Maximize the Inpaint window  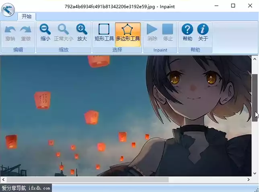(x=233, y=6)
